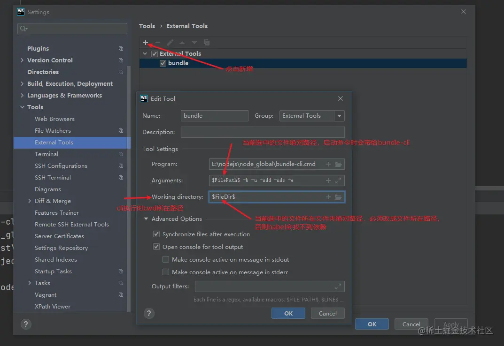Edit selected tool with pencil icon
This screenshot has width=504, height=346.
tap(170, 42)
